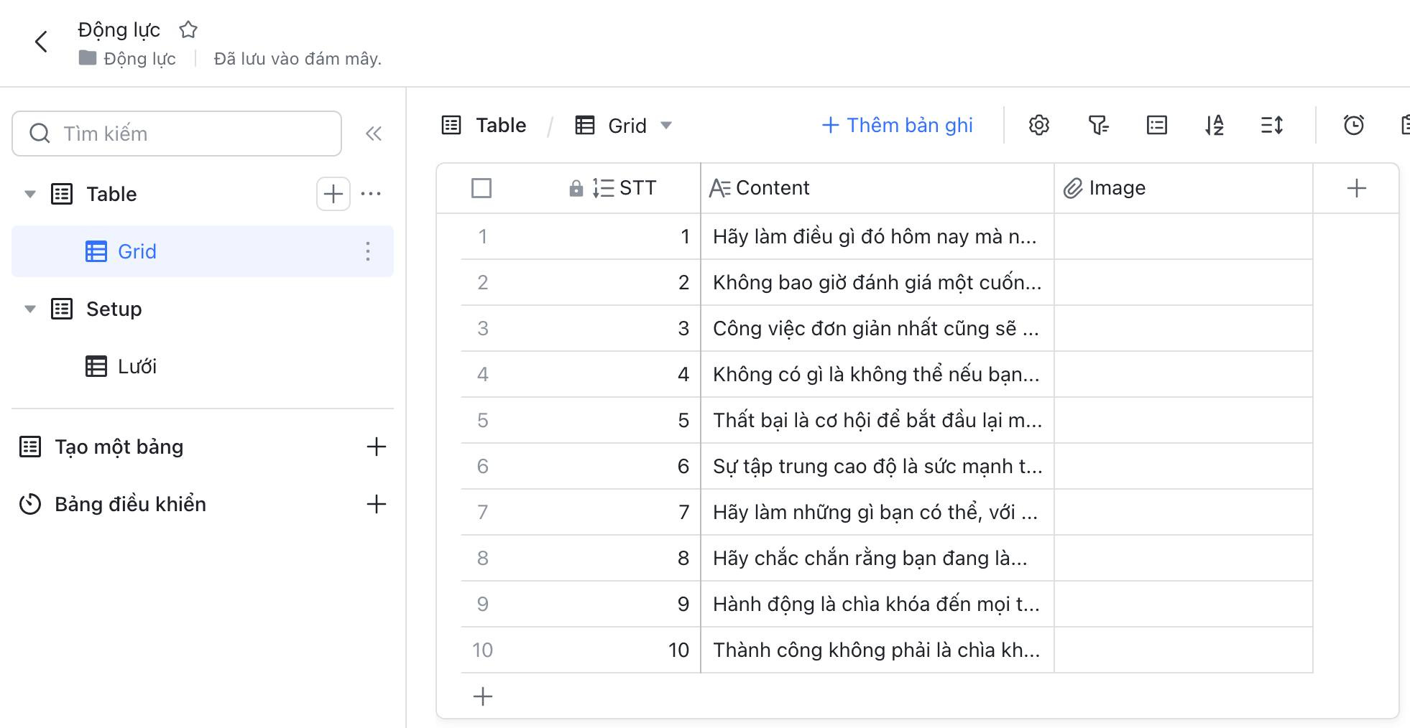Click cell 'Không có gì là không thể'
Viewport: 1410px width, 728px height.
877,374
